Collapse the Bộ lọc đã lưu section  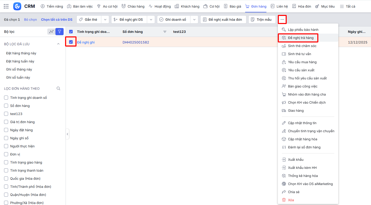[58, 44]
